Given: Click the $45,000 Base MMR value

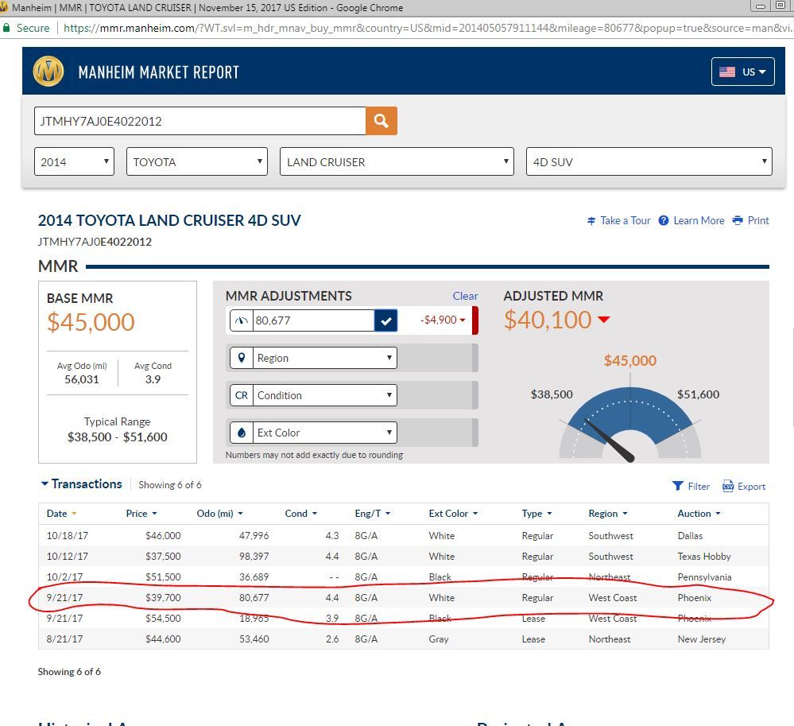Looking at the screenshot, I should coord(91,322).
